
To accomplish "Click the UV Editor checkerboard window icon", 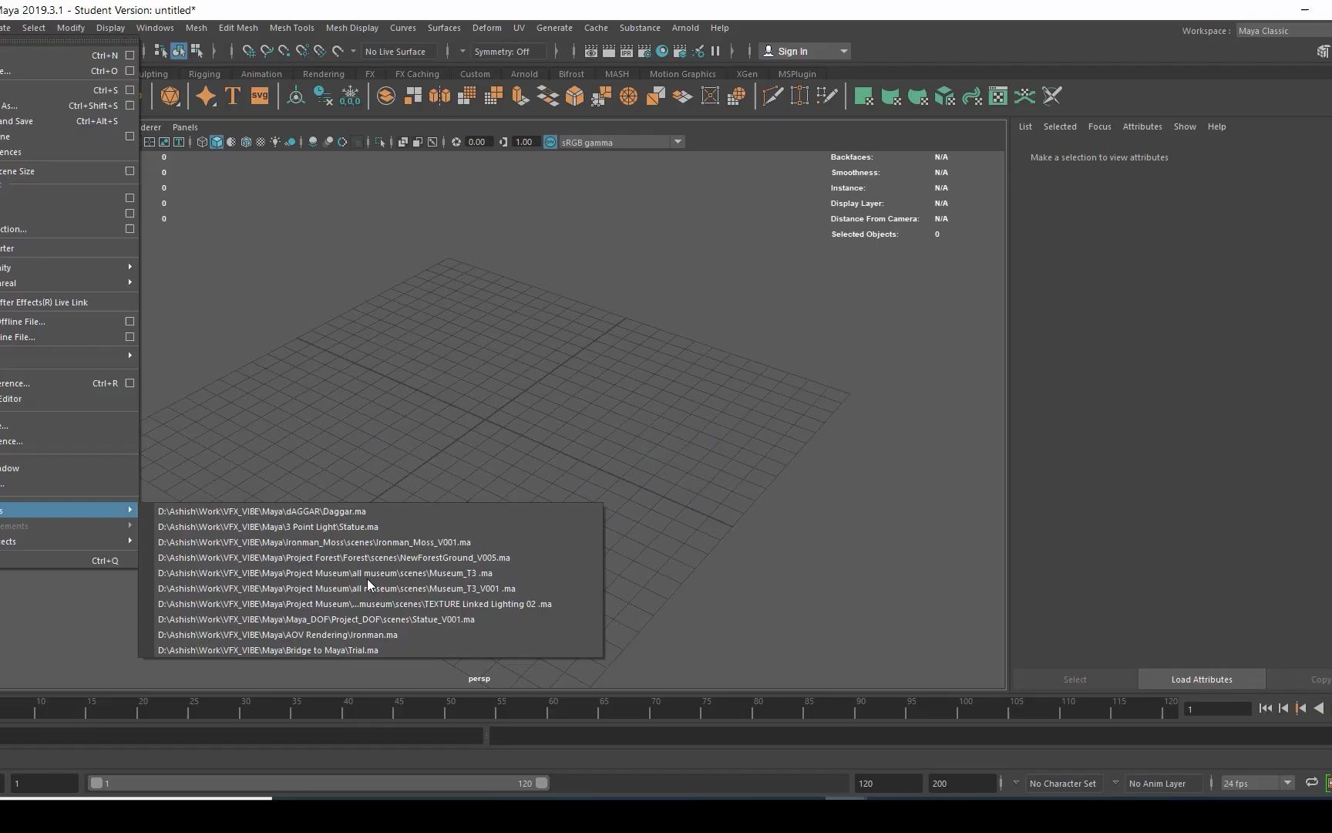I will point(997,96).
